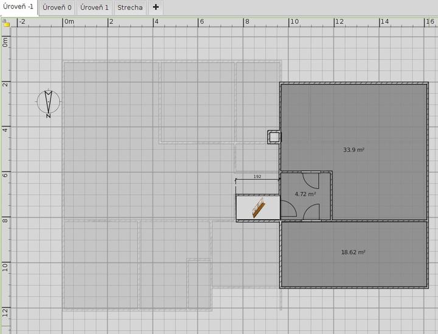
Task: Click the 8 mark on the horizontal ruler
Action: (246, 22)
